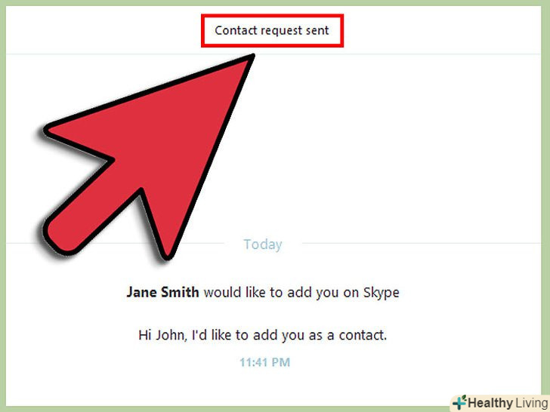Screen dimensions: 550x412
Task: Click the 11:41 PM timestamp
Action: (x=265, y=362)
